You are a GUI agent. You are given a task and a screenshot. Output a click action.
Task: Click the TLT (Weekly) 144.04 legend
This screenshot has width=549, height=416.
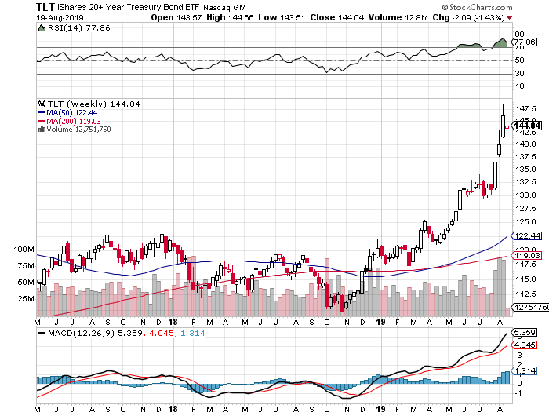click(x=94, y=104)
